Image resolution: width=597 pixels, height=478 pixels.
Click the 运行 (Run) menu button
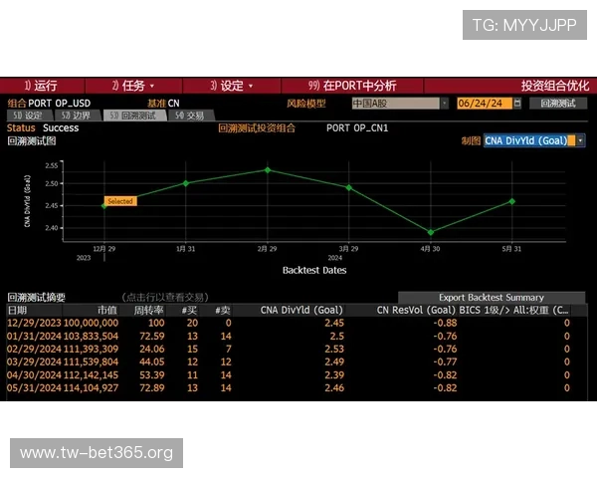(x=40, y=86)
